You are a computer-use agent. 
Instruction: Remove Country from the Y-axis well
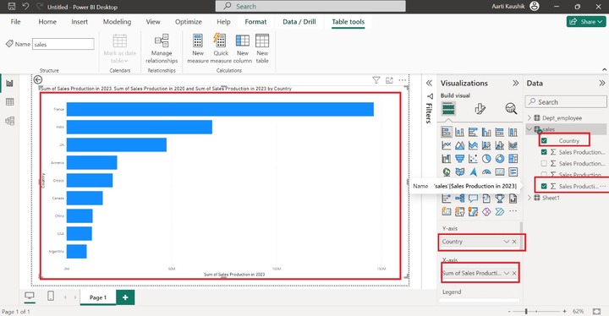pos(514,242)
